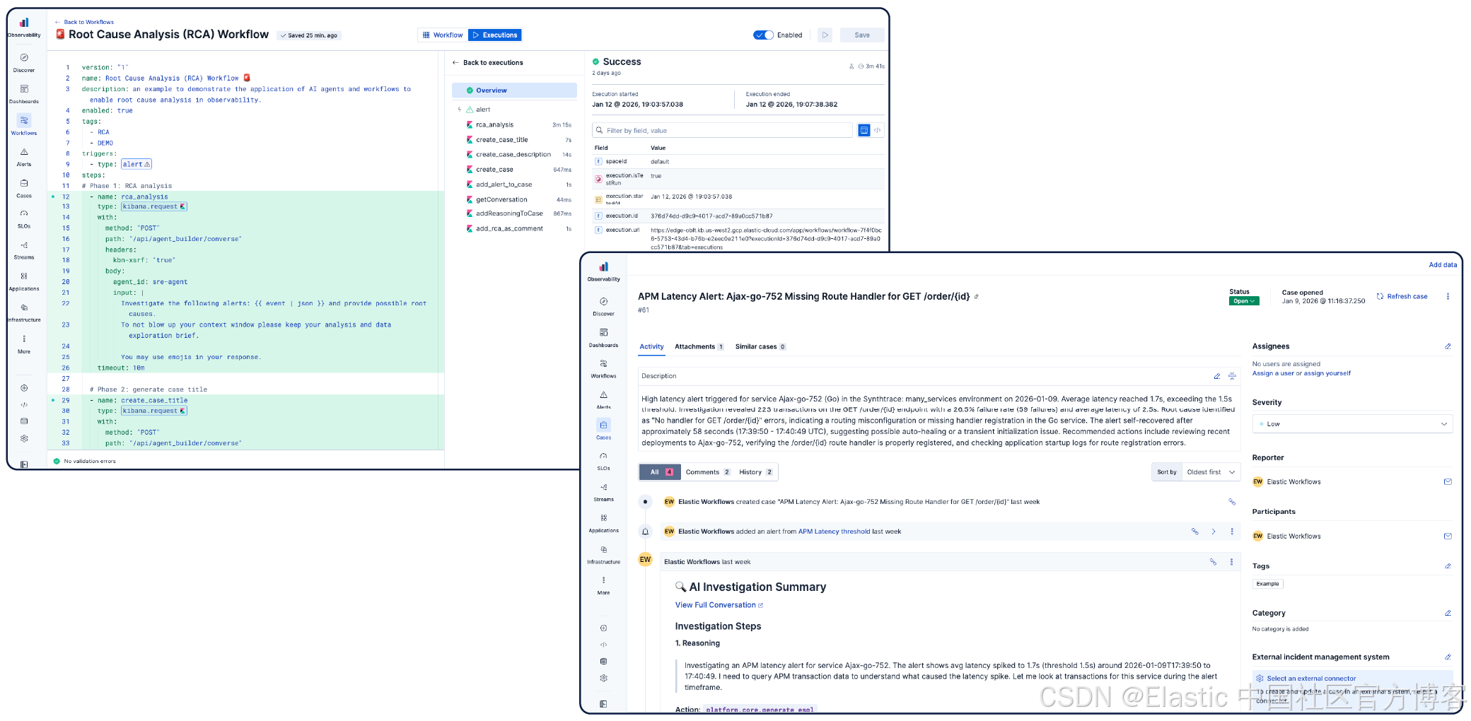Image resolution: width=1471 pixels, height=721 pixels.
Task: Select the Similar cases tab
Action: click(x=760, y=347)
